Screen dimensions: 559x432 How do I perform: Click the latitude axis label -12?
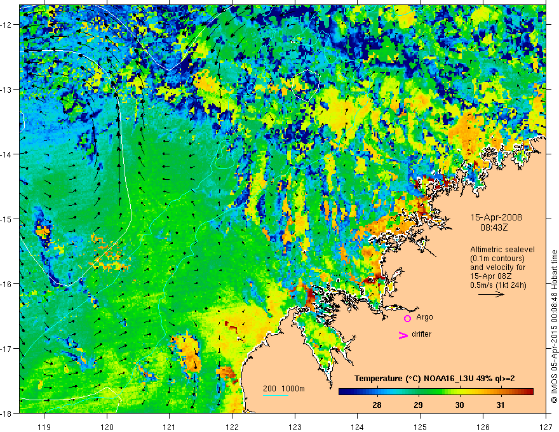click(x=6, y=25)
